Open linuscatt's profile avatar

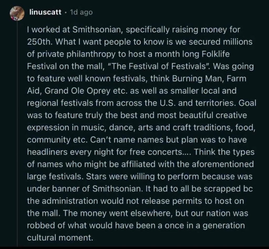coord(17,14)
